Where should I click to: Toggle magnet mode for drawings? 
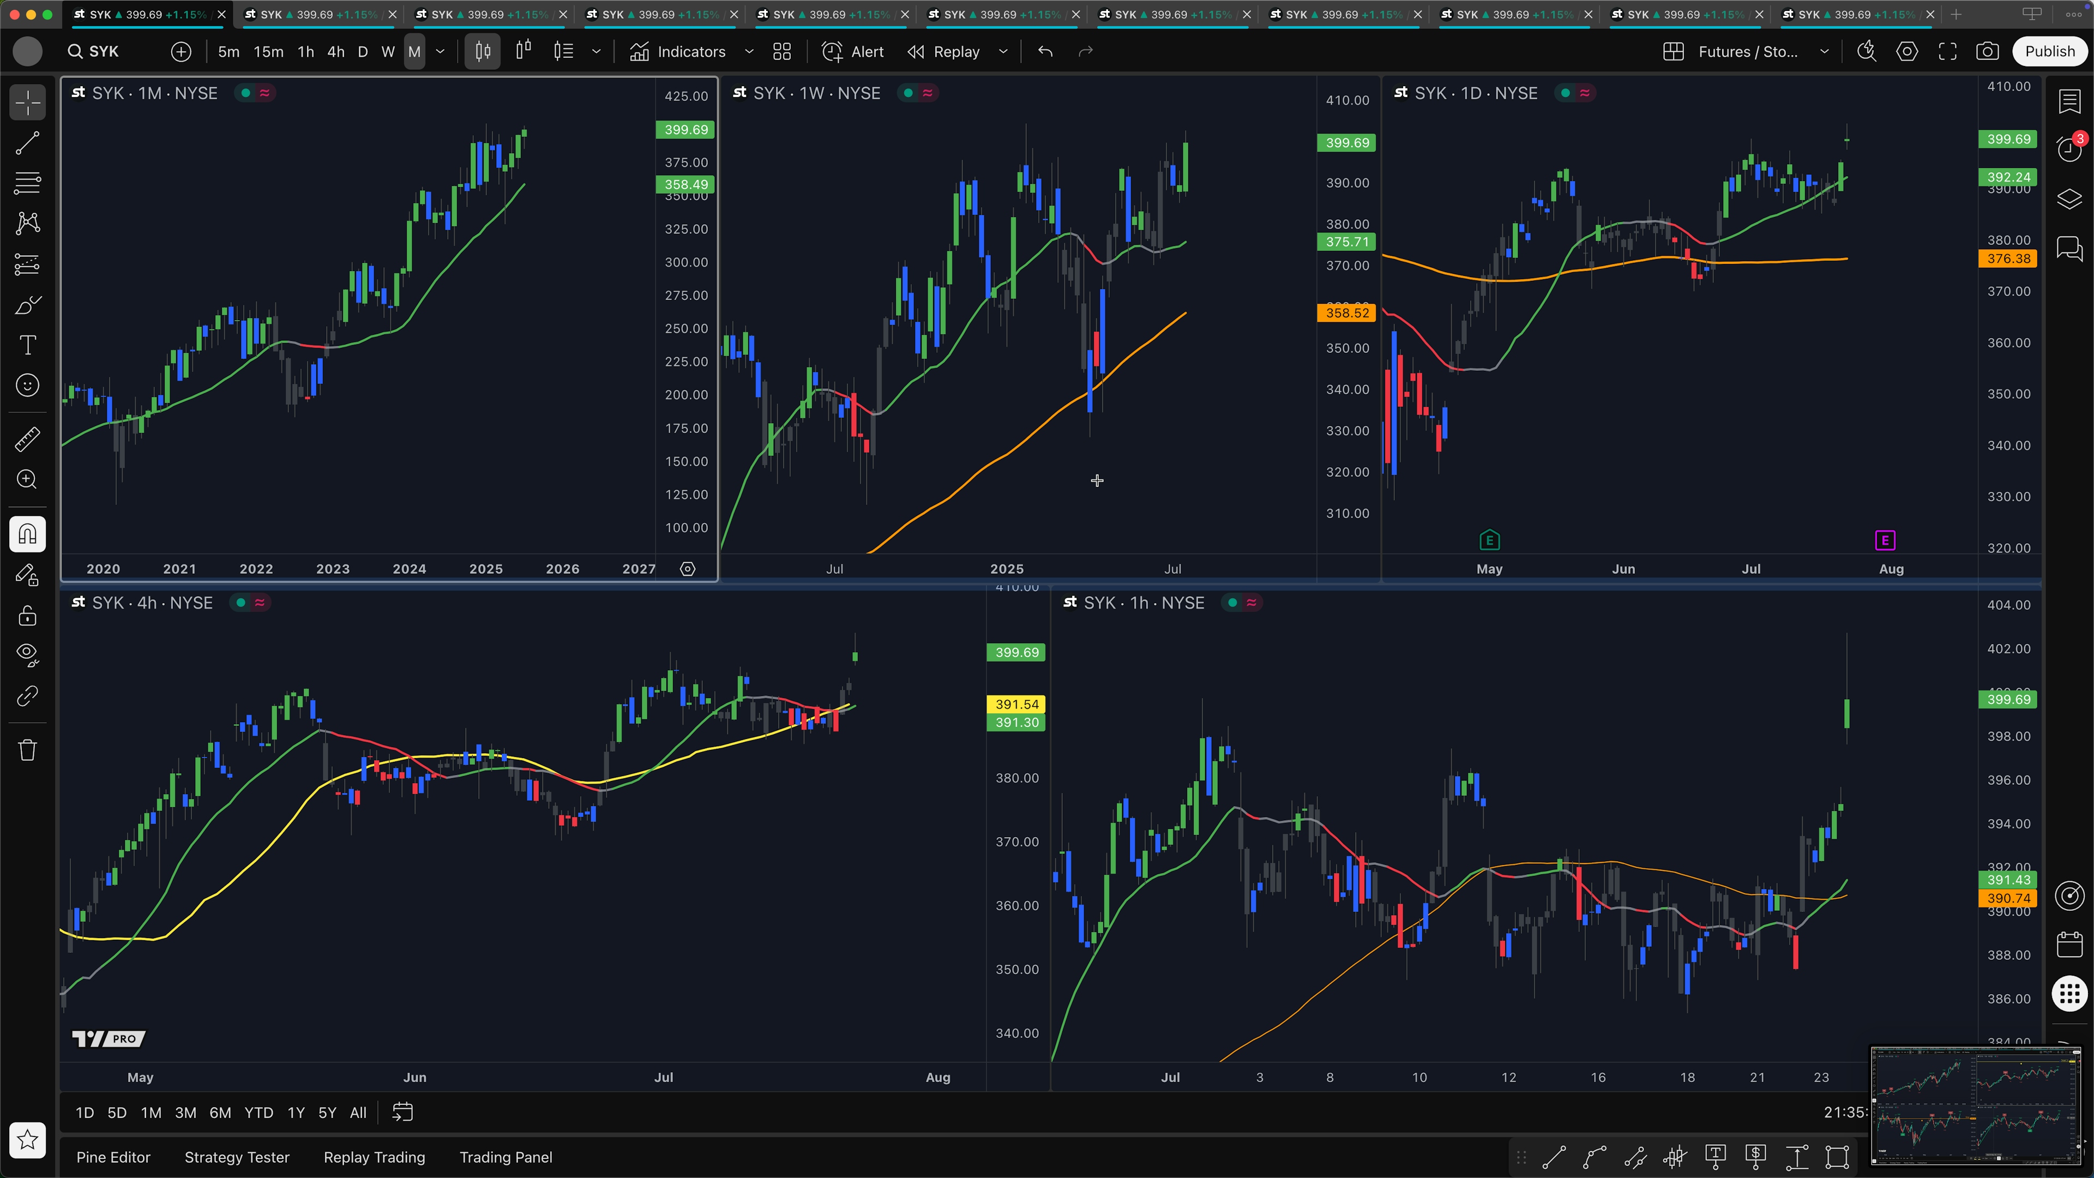(x=28, y=534)
